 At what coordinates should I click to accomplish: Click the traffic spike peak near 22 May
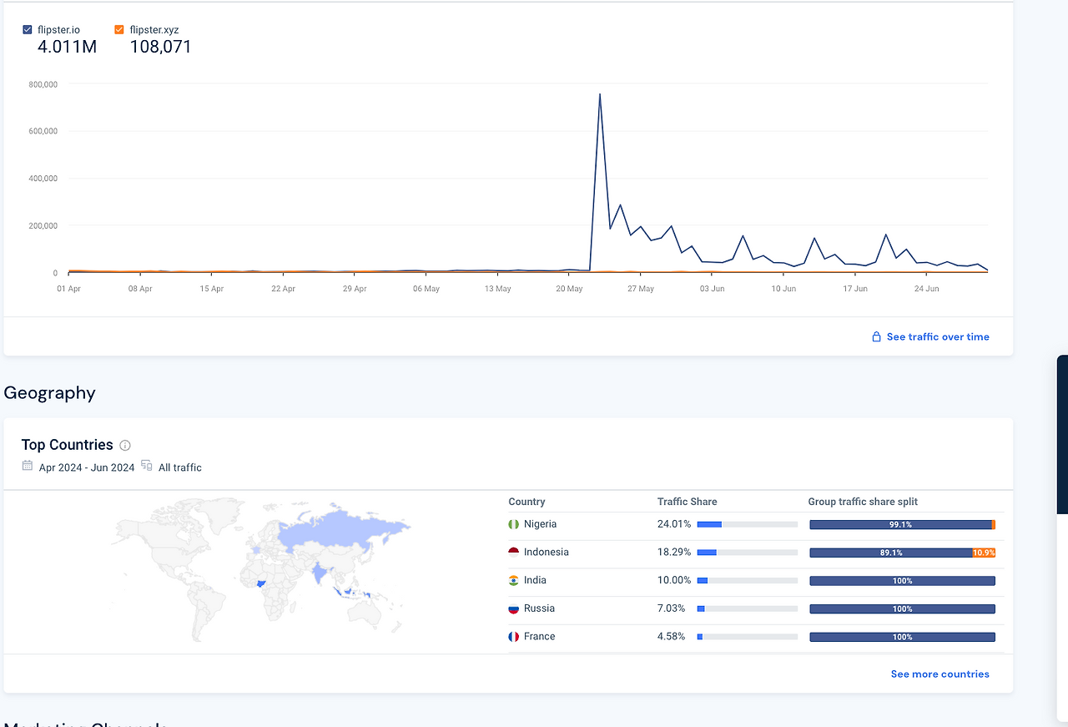(x=600, y=94)
